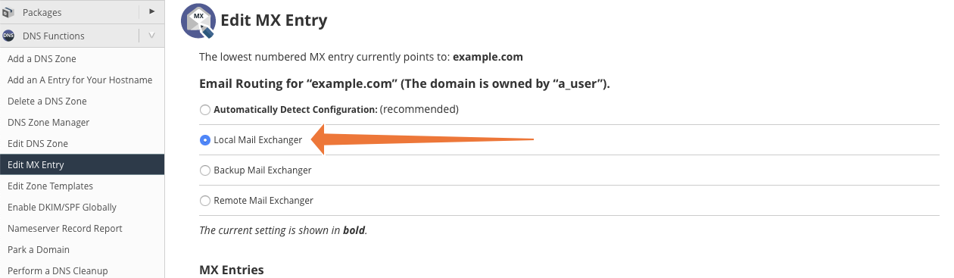Click the Edit MX Entry envelope icon
Screen dimensions: 954x278
click(198, 20)
